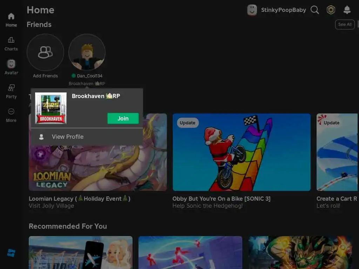The height and width of the screenshot is (269, 359).
Task: Click the Friends section heading
Action: coord(39,25)
